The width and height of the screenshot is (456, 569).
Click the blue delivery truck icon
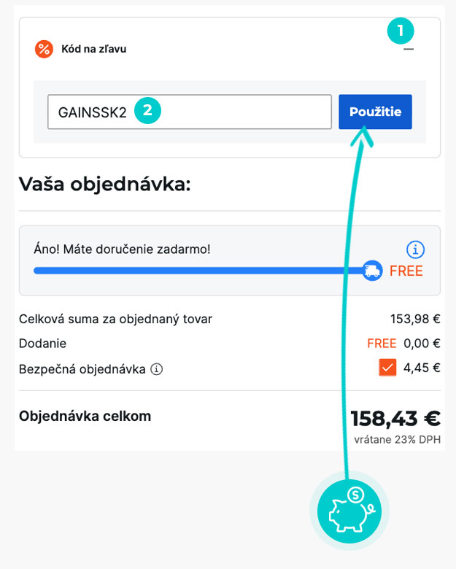pos(372,271)
